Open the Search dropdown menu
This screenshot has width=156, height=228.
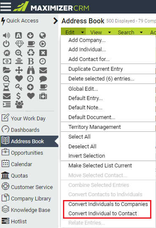130,32
